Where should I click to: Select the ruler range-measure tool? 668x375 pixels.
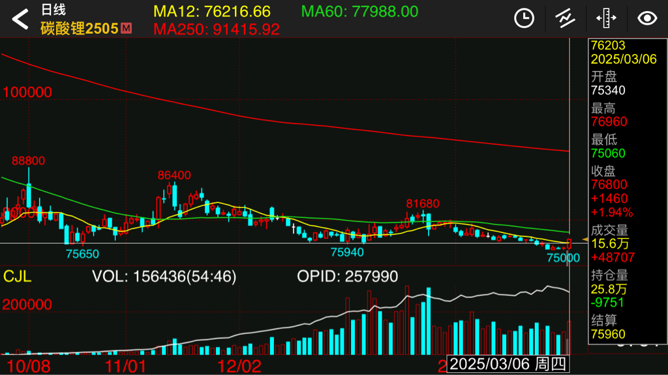click(606, 18)
